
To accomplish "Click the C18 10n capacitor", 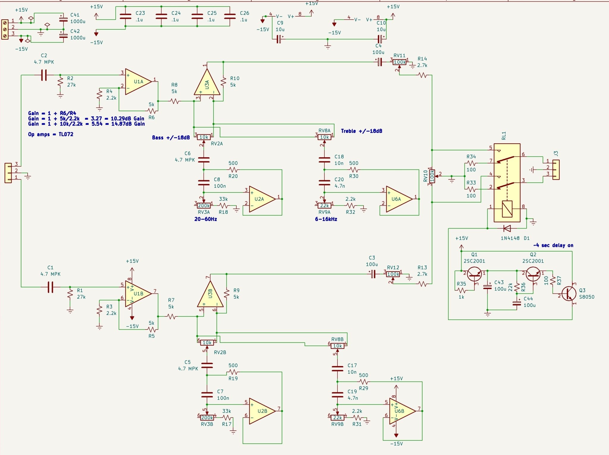I will (x=324, y=160).
